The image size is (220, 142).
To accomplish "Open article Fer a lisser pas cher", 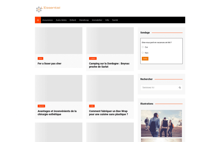I will tap(49, 64).
